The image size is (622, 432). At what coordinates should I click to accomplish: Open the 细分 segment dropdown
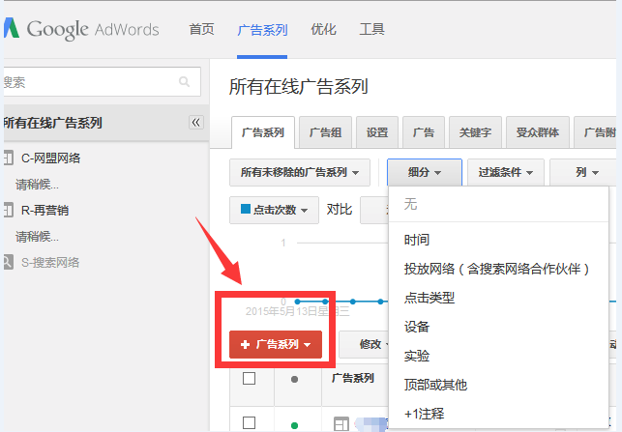pos(425,172)
